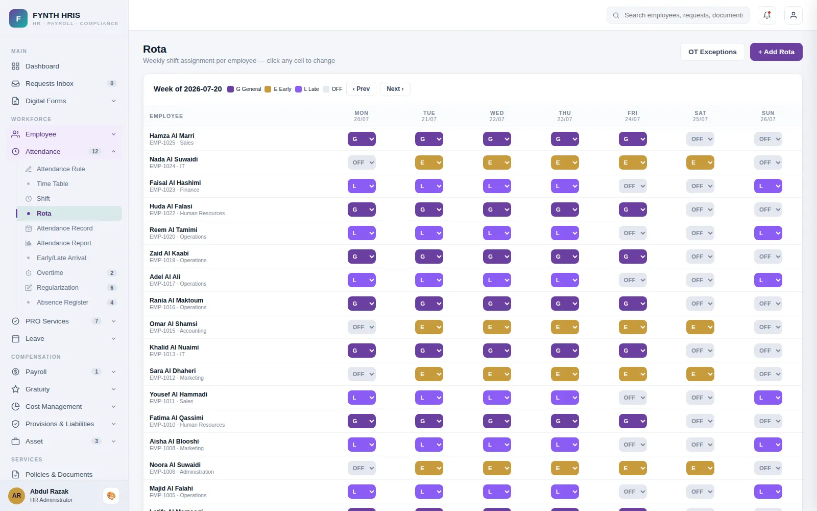
Task: Click the Gratuity star icon
Action: coord(16,389)
